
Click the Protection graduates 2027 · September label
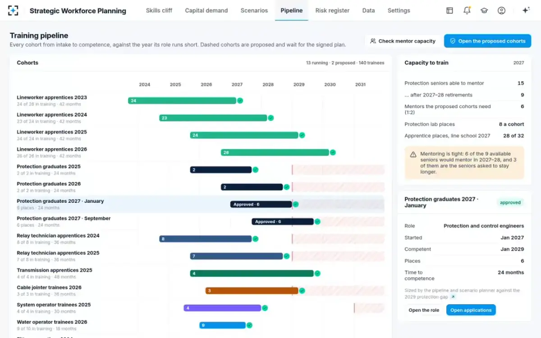(64, 219)
